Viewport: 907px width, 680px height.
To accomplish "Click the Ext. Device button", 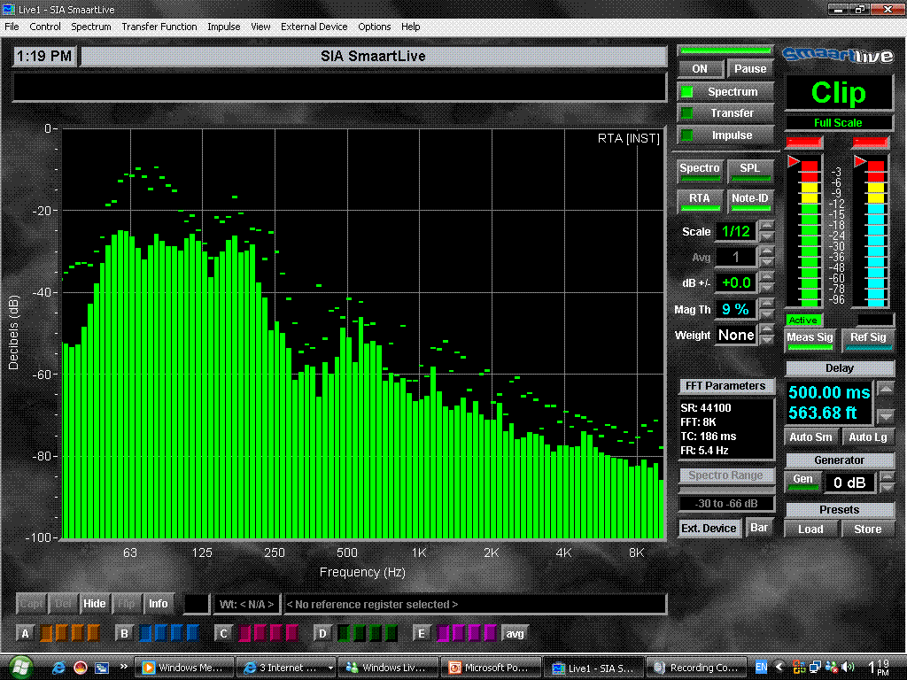I will click(709, 528).
